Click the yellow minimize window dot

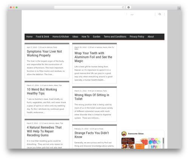[x=14, y=8]
